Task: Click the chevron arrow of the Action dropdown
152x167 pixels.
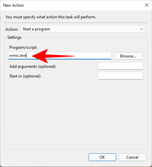Action: point(142,29)
